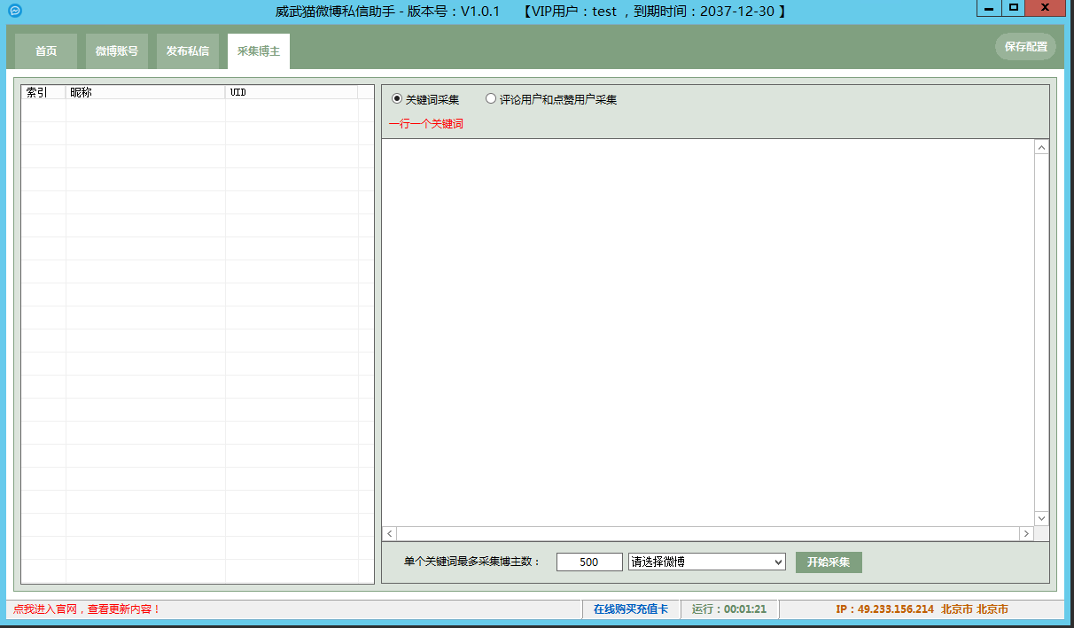Click the keyword area's scroll right arrow

point(1026,534)
